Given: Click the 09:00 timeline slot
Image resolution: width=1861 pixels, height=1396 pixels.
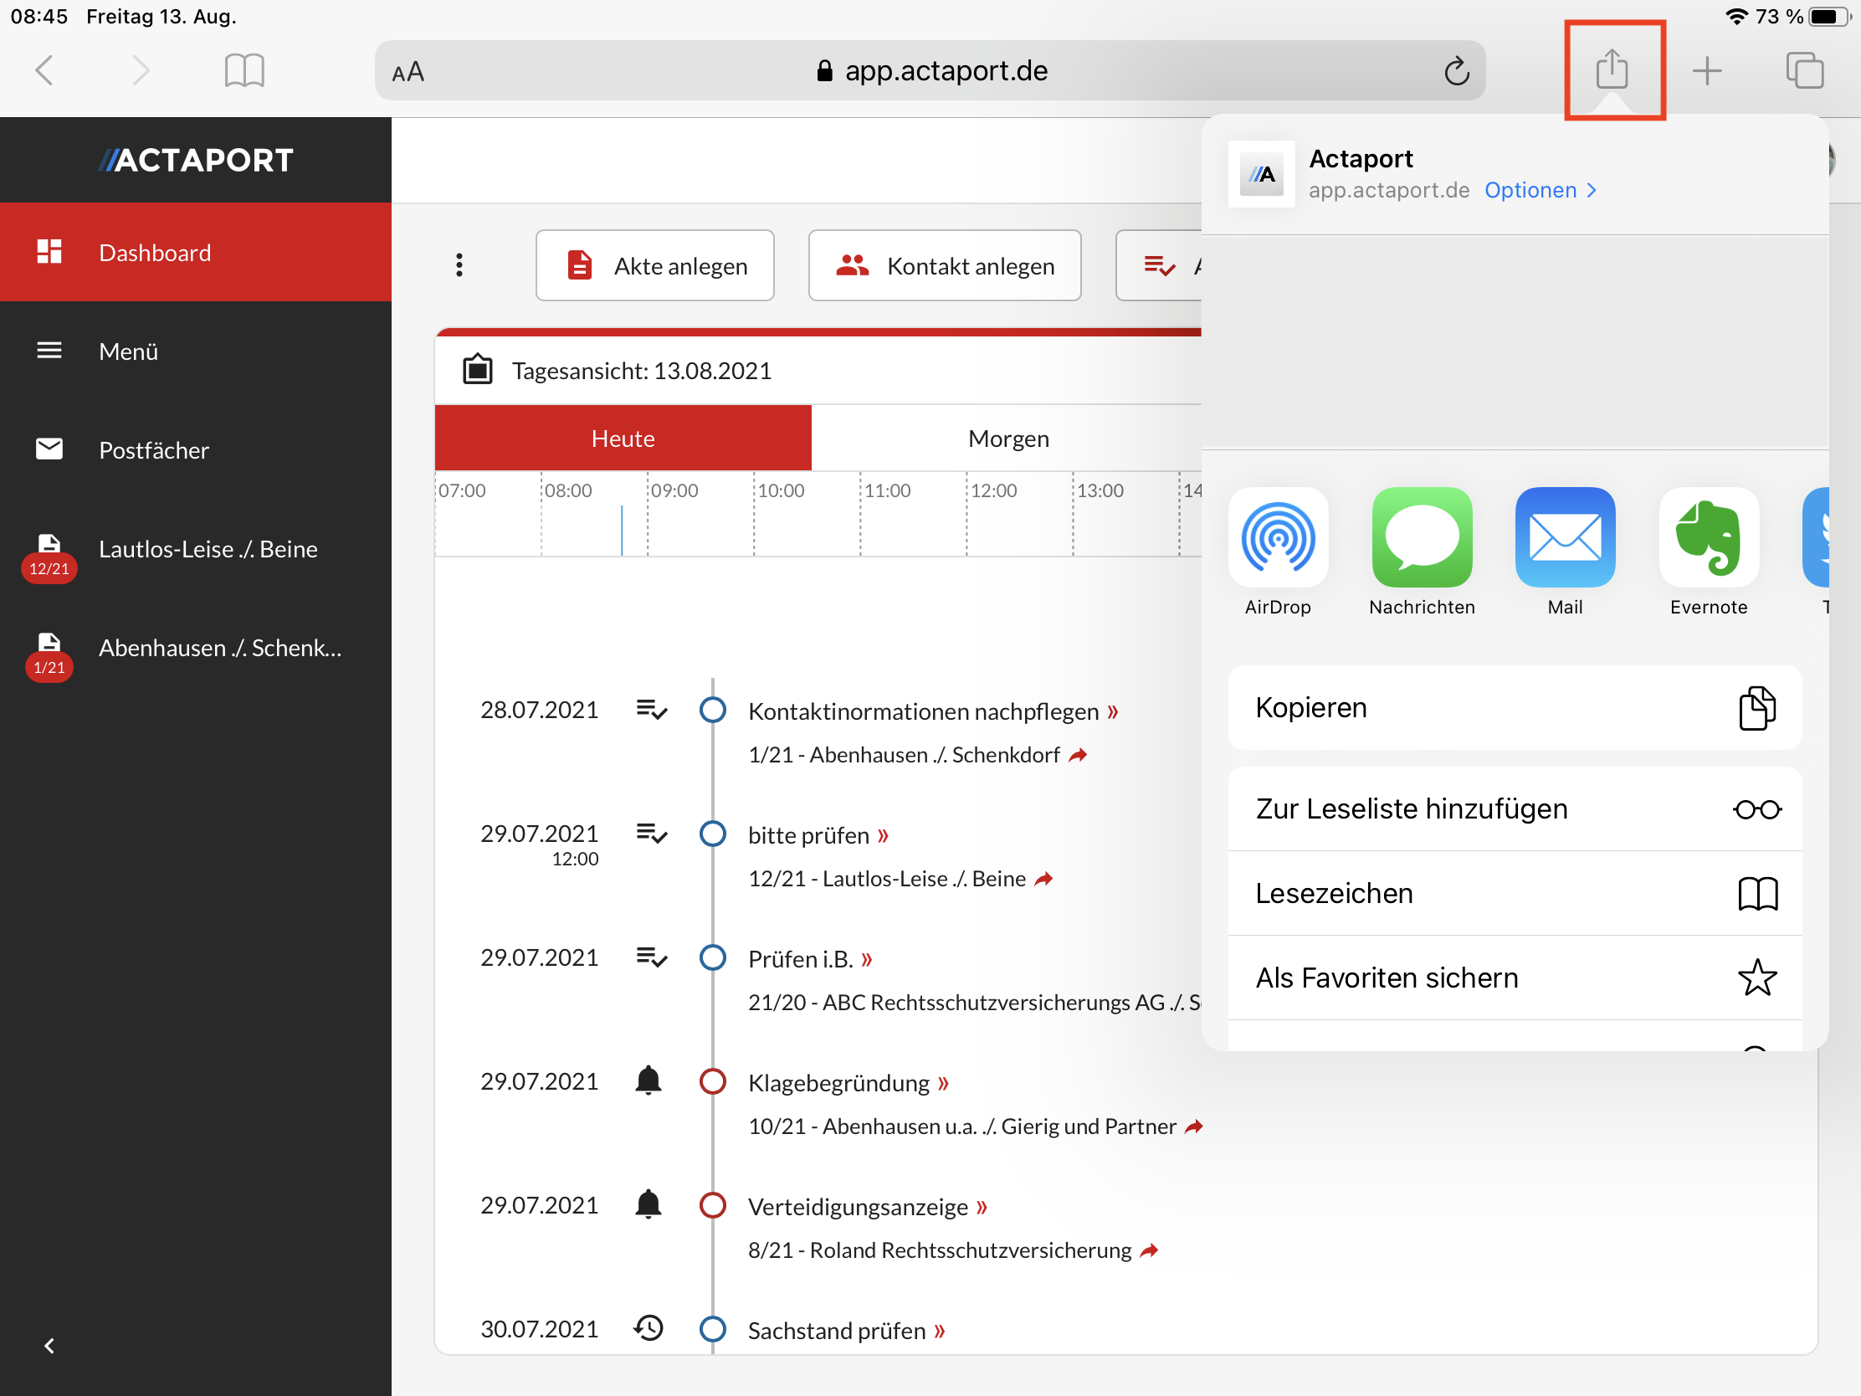Looking at the screenshot, I should (700, 513).
